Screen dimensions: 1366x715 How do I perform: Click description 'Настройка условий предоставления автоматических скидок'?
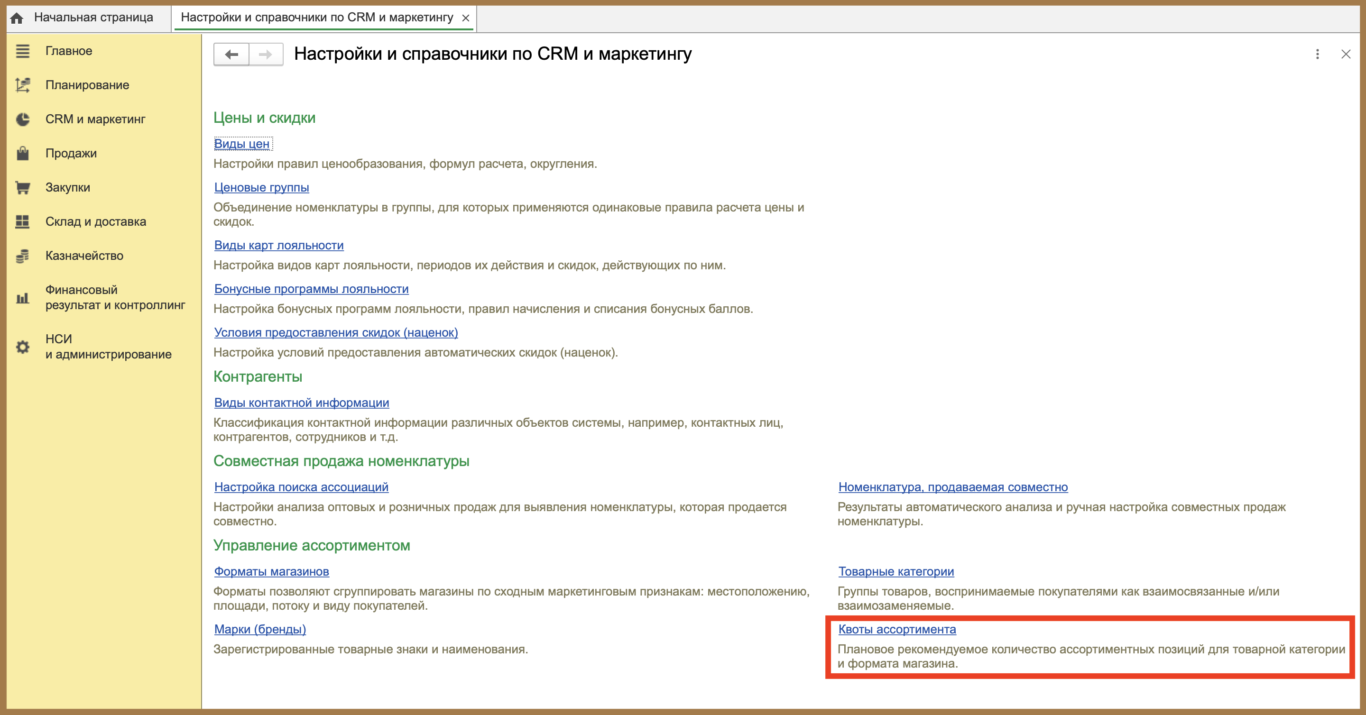[x=416, y=352]
